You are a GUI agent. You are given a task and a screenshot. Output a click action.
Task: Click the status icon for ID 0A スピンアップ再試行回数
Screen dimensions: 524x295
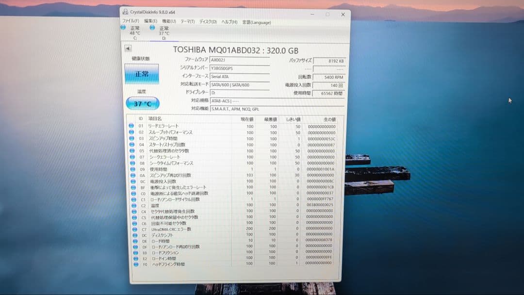coord(133,175)
